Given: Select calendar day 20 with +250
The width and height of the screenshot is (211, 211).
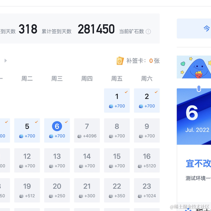Looking at the screenshot, I should pos(57,190).
